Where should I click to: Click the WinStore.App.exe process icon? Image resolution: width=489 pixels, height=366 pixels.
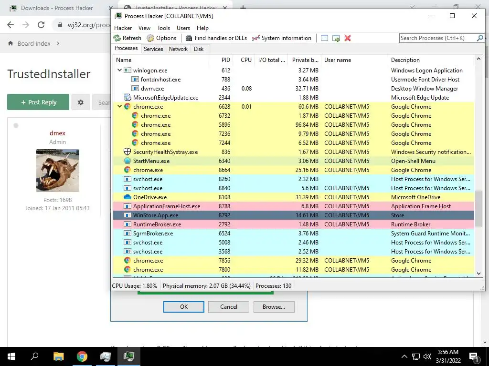coord(127,215)
